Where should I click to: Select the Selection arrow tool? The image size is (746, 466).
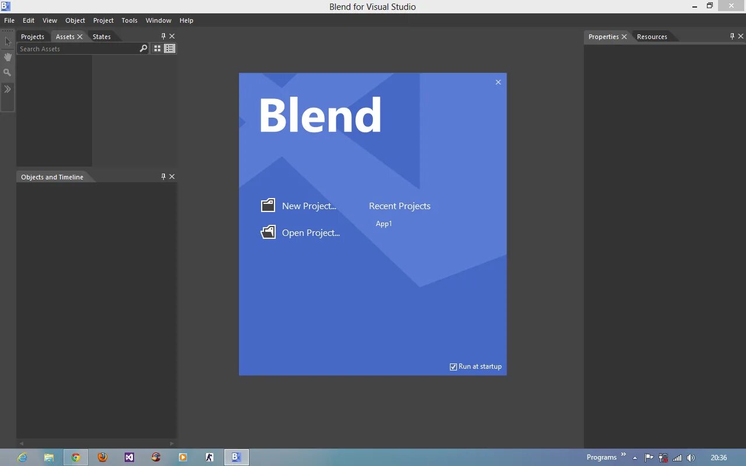click(8, 41)
